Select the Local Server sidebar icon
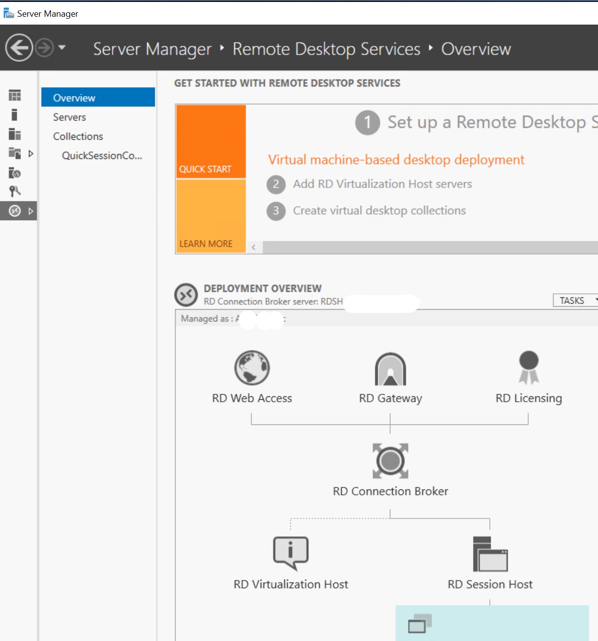 click(14, 115)
